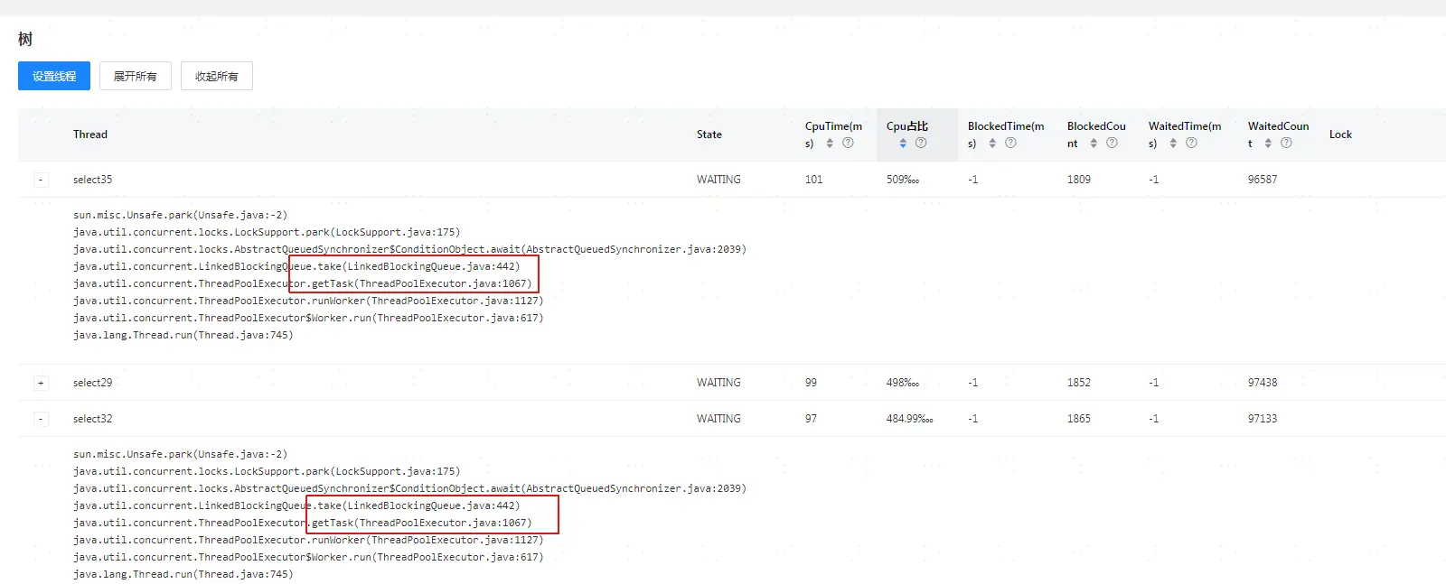Image resolution: width=1446 pixels, height=584 pixels.
Task: Click the ThreadPoolExecutor.getTask line under select32
Action: [303, 523]
